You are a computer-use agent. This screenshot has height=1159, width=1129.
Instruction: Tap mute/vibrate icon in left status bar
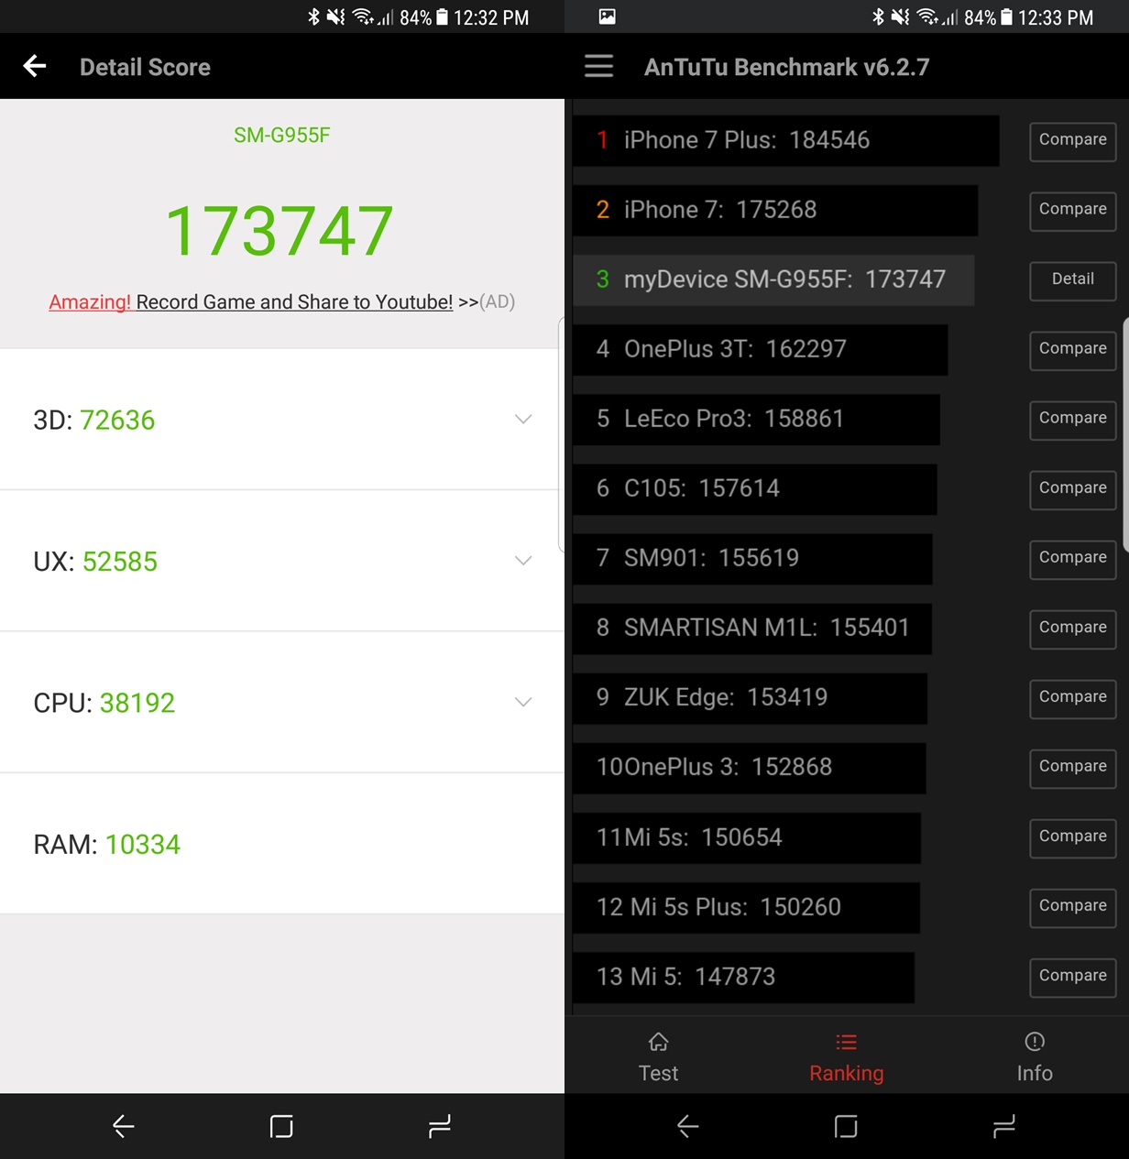click(336, 16)
